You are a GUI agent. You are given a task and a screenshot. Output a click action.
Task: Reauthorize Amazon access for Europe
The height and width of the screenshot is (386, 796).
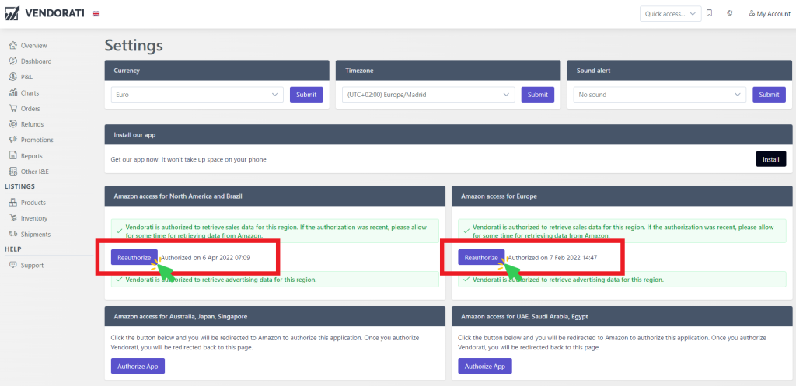481,257
